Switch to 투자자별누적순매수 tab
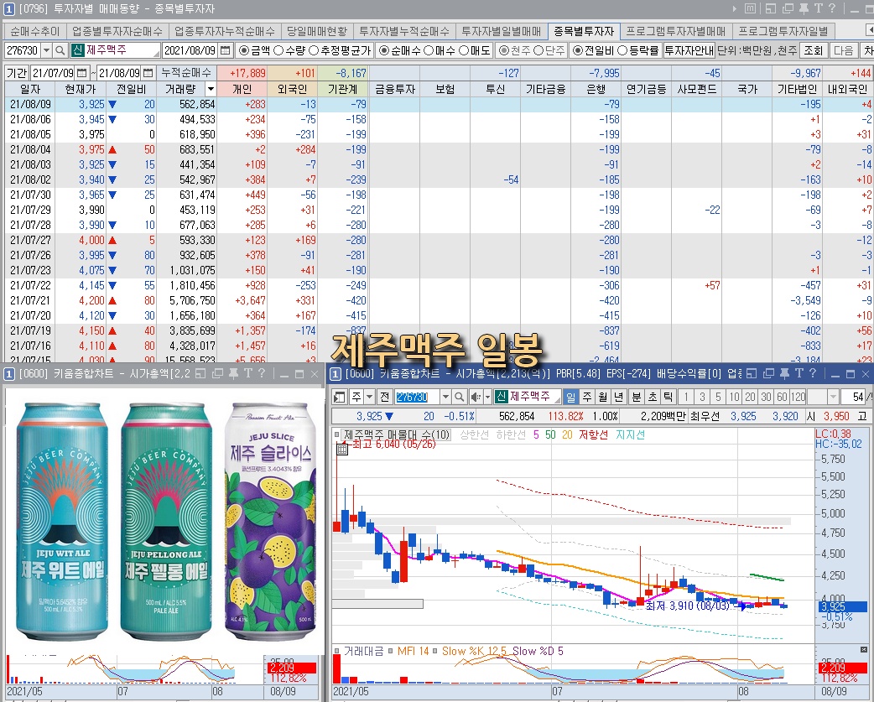Image resolution: width=874 pixels, height=702 pixels. point(404,31)
